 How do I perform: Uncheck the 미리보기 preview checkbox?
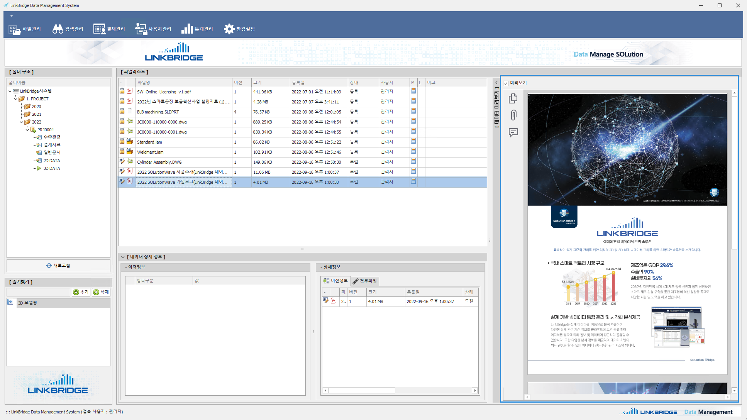(x=506, y=83)
